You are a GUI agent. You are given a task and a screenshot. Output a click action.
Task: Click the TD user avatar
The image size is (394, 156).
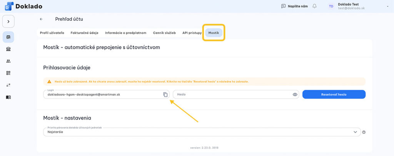[x=331, y=6]
